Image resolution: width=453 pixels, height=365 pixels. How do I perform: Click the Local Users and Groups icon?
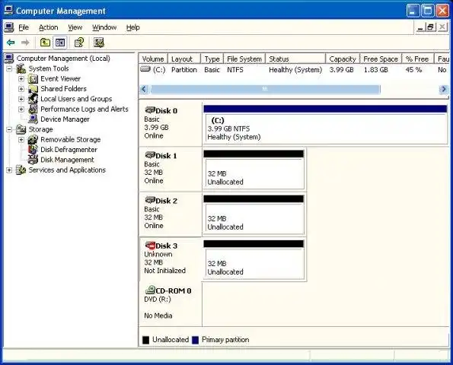point(33,99)
